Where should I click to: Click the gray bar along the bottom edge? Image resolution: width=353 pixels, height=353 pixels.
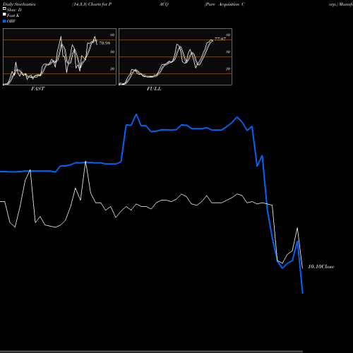(151, 352)
